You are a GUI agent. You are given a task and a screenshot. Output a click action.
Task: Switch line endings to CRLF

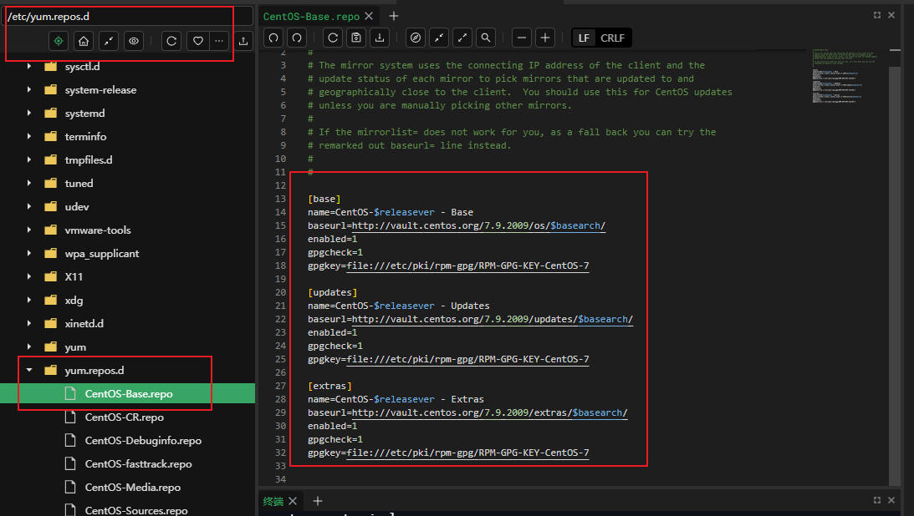pos(612,37)
